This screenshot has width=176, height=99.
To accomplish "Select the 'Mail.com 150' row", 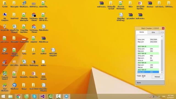I will 148,65.
